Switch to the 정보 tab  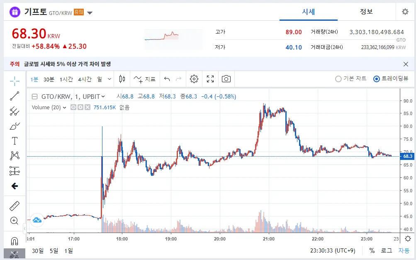[366, 12]
